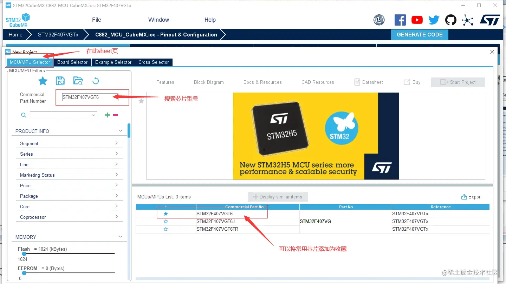Collapse the MEMORY section
506x284 pixels.
[x=121, y=237]
